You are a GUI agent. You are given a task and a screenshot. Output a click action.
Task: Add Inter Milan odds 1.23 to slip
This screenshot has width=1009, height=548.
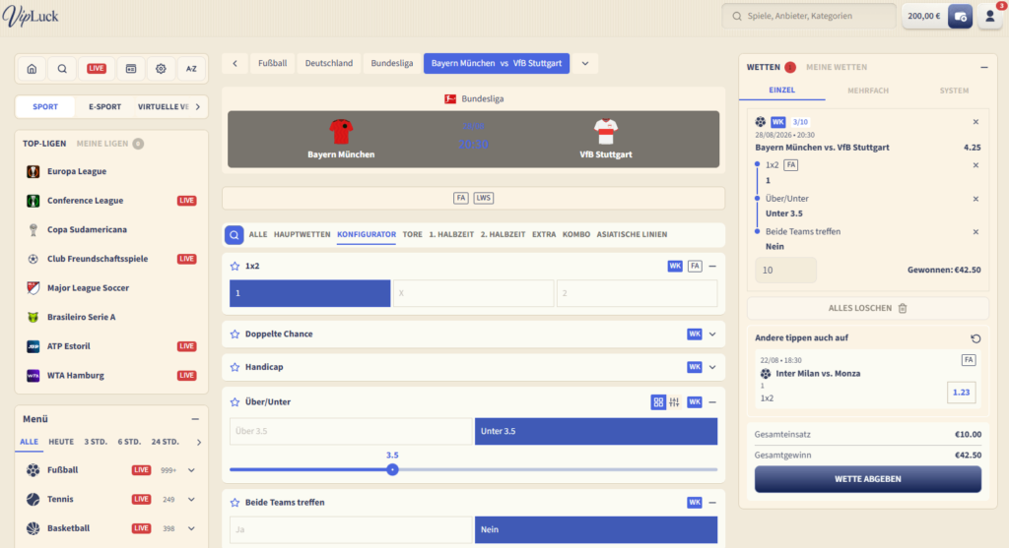click(x=962, y=393)
